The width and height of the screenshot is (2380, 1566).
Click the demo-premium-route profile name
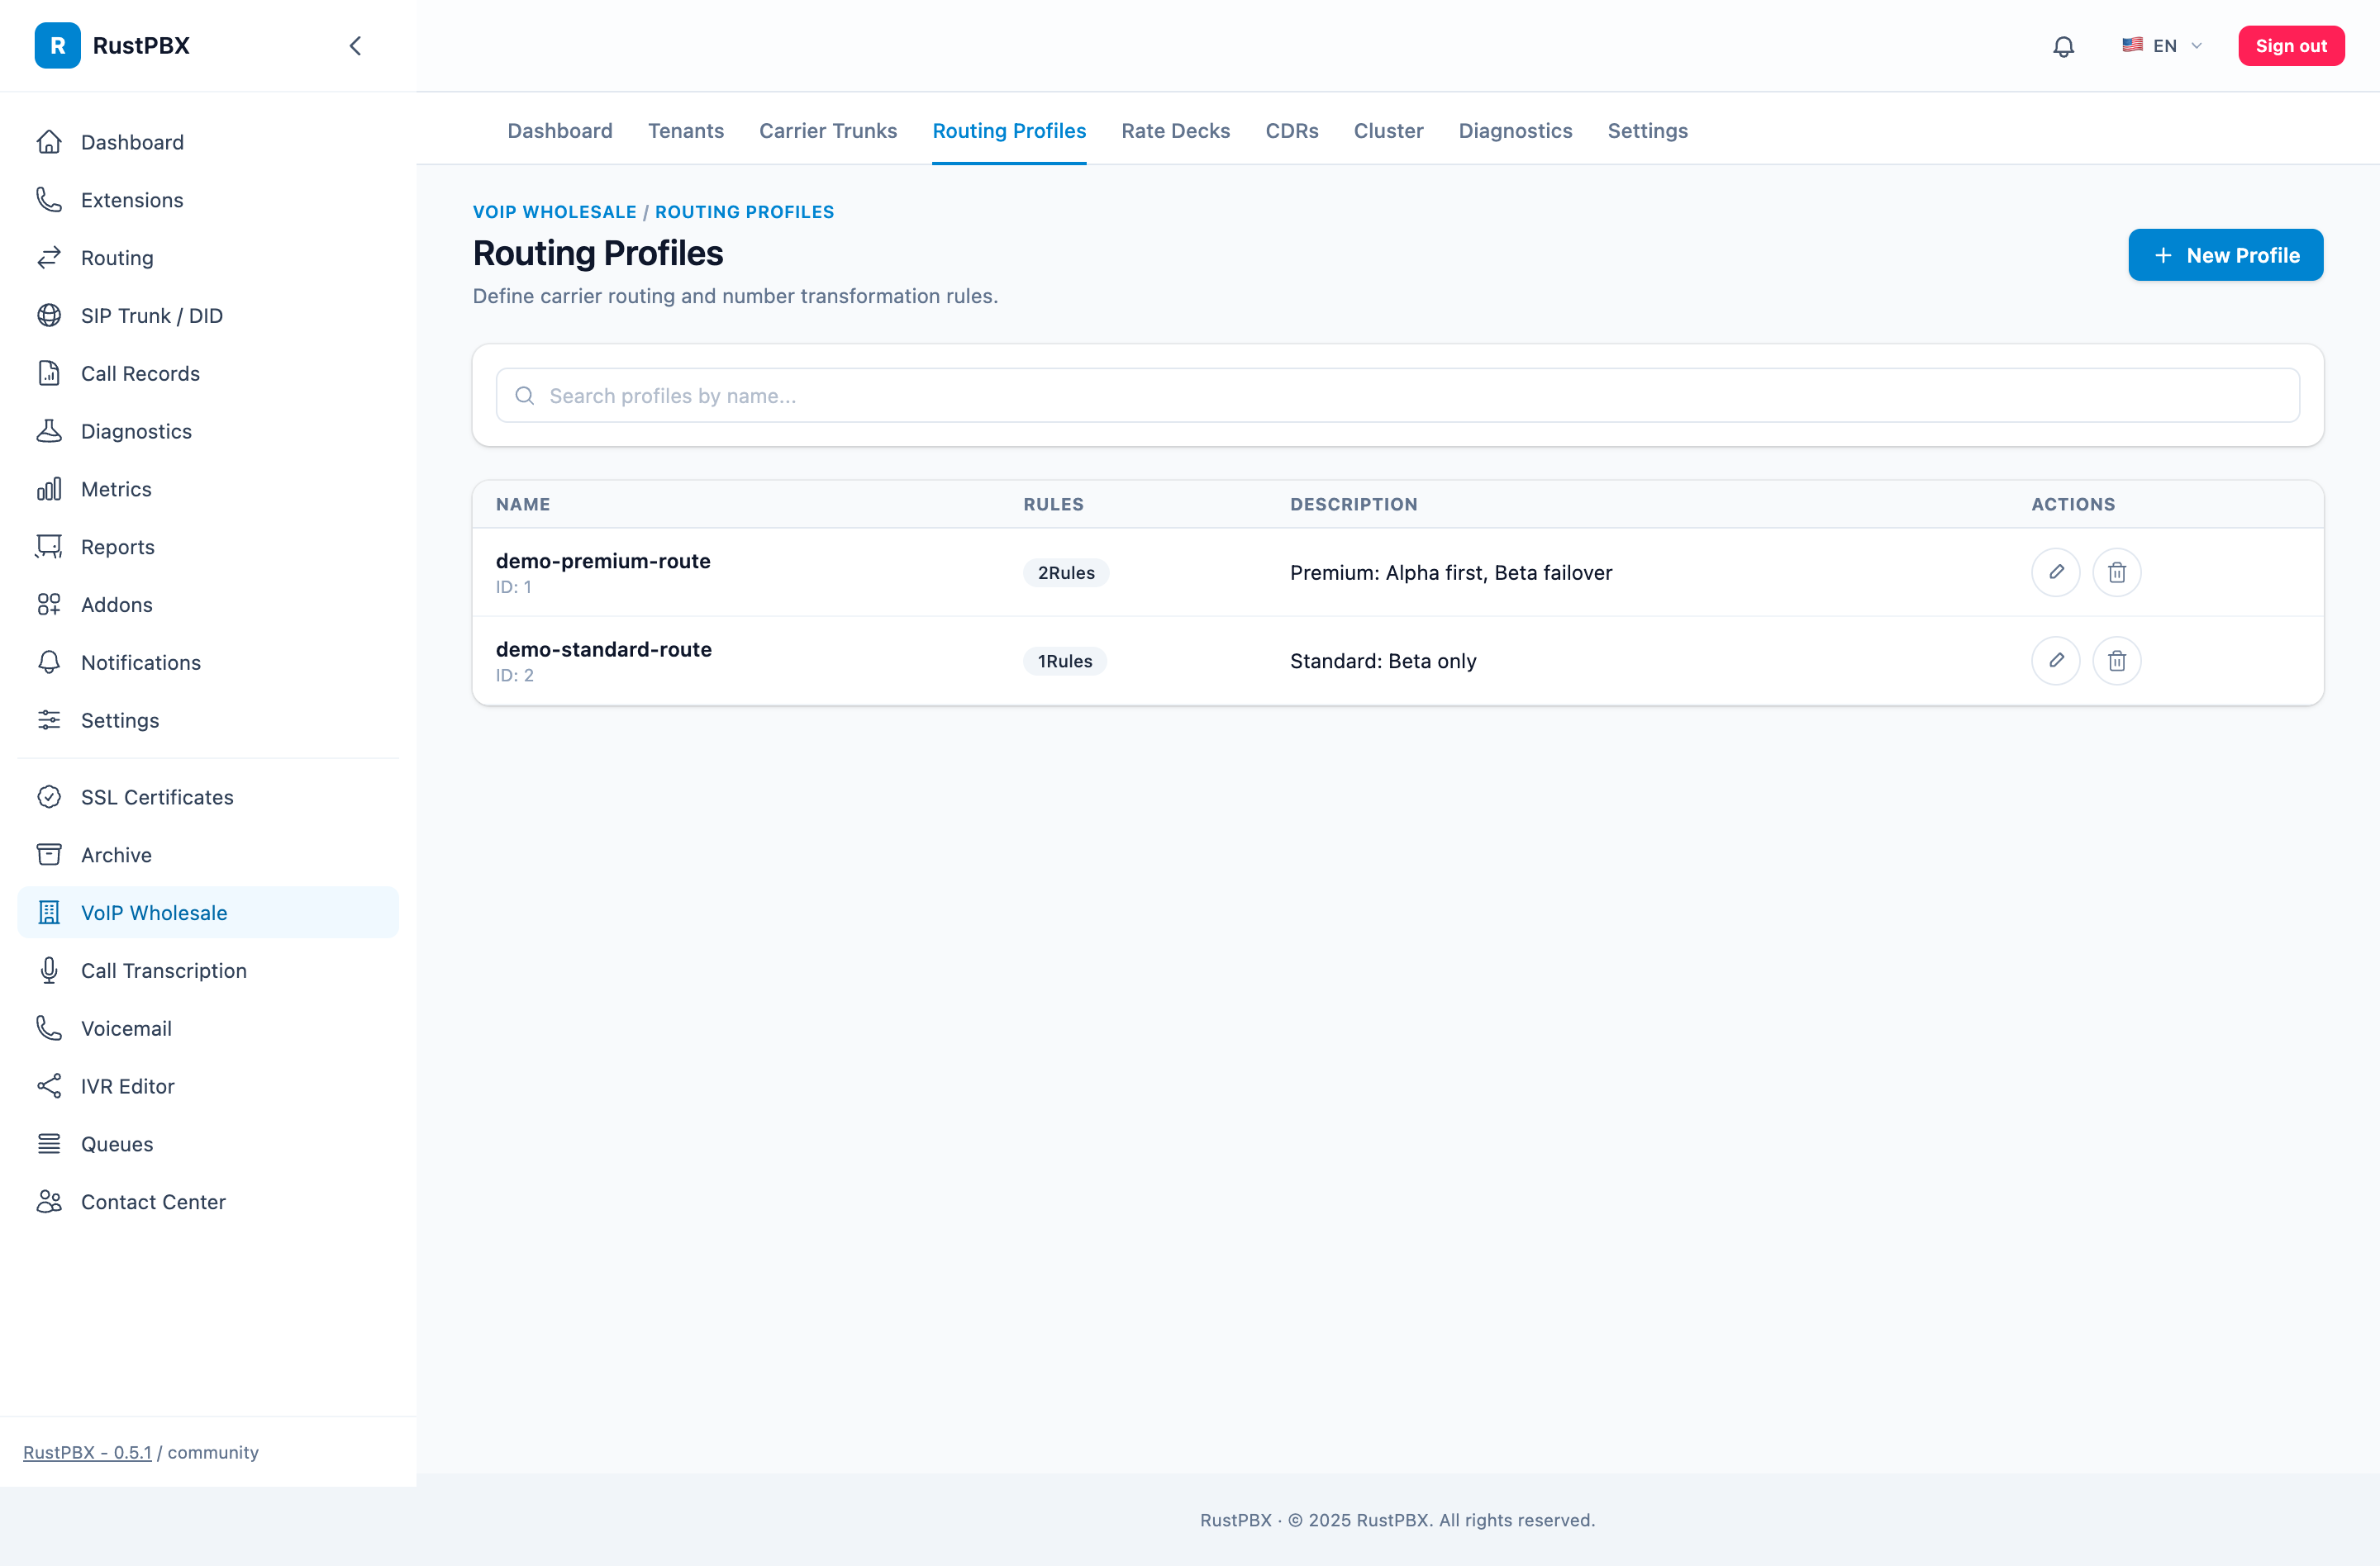603,561
